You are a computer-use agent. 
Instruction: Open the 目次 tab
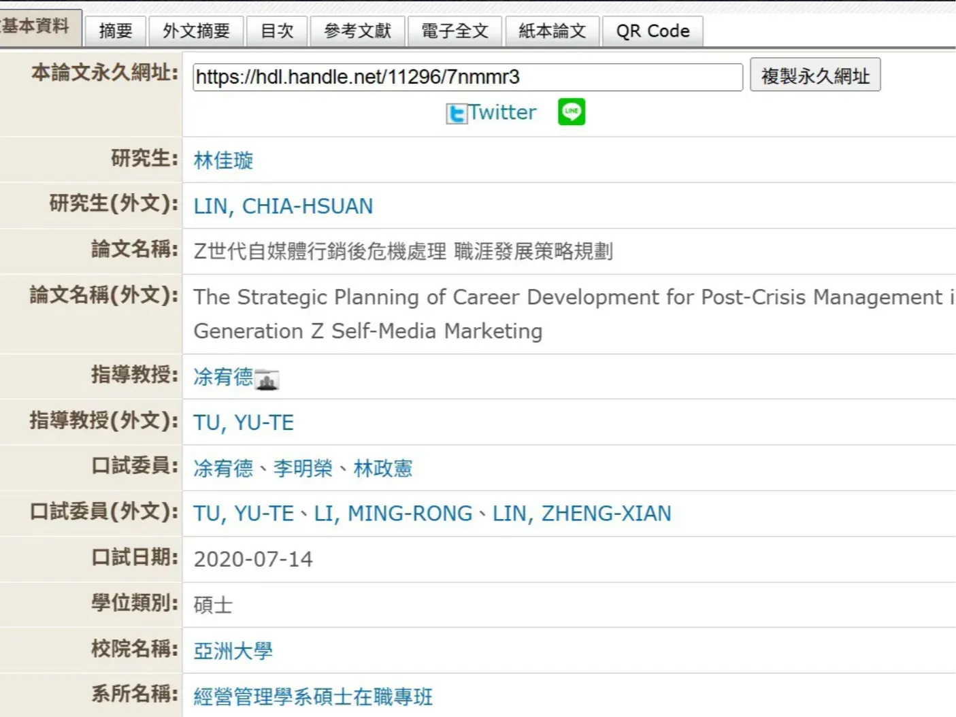click(x=277, y=31)
